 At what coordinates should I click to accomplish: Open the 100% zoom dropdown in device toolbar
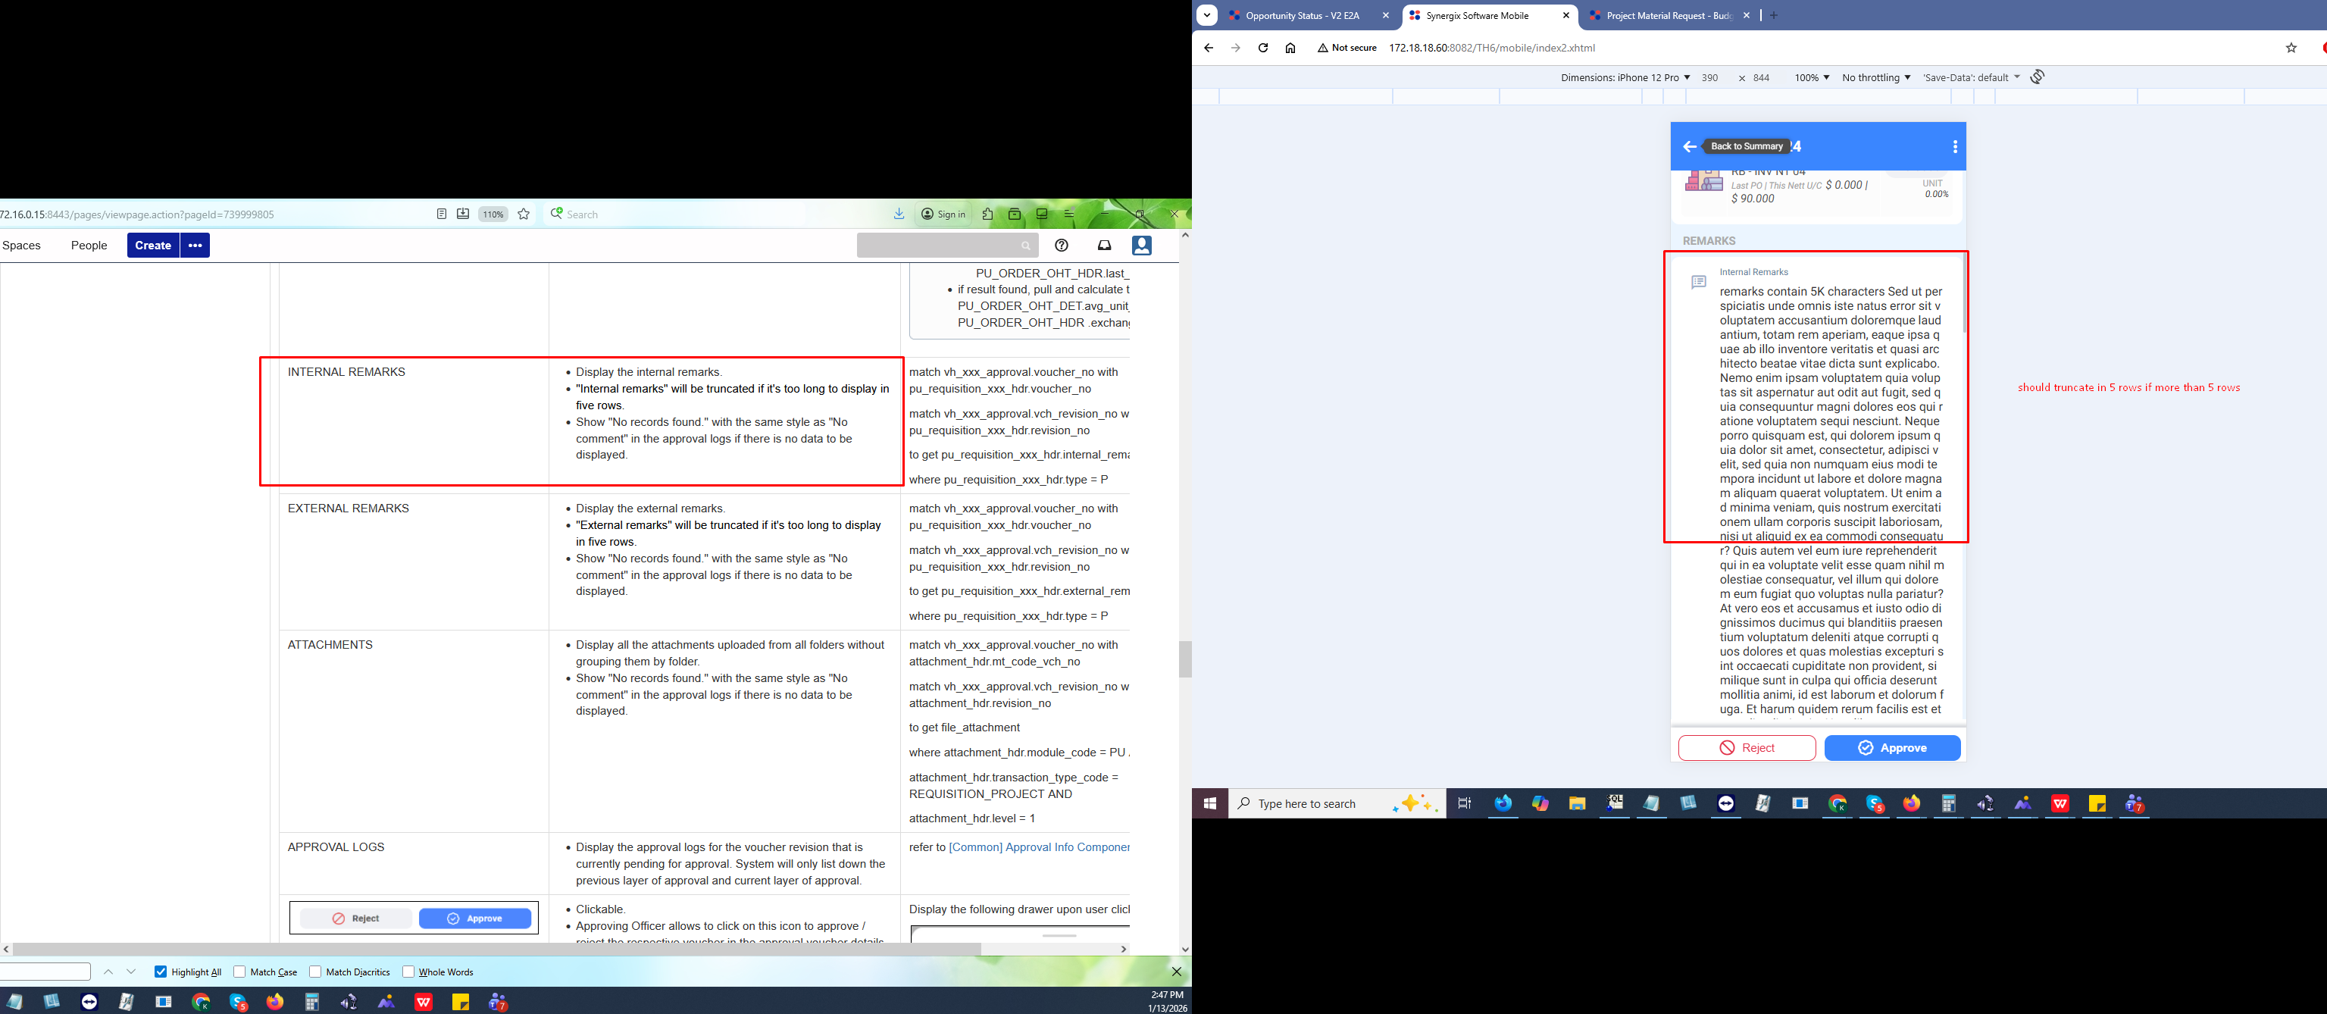tap(1811, 78)
